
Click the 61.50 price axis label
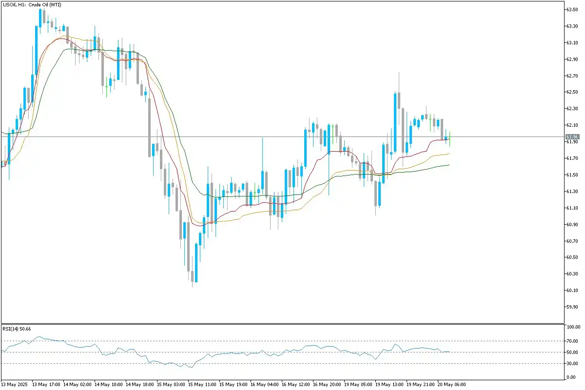pyautogui.click(x=572, y=175)
